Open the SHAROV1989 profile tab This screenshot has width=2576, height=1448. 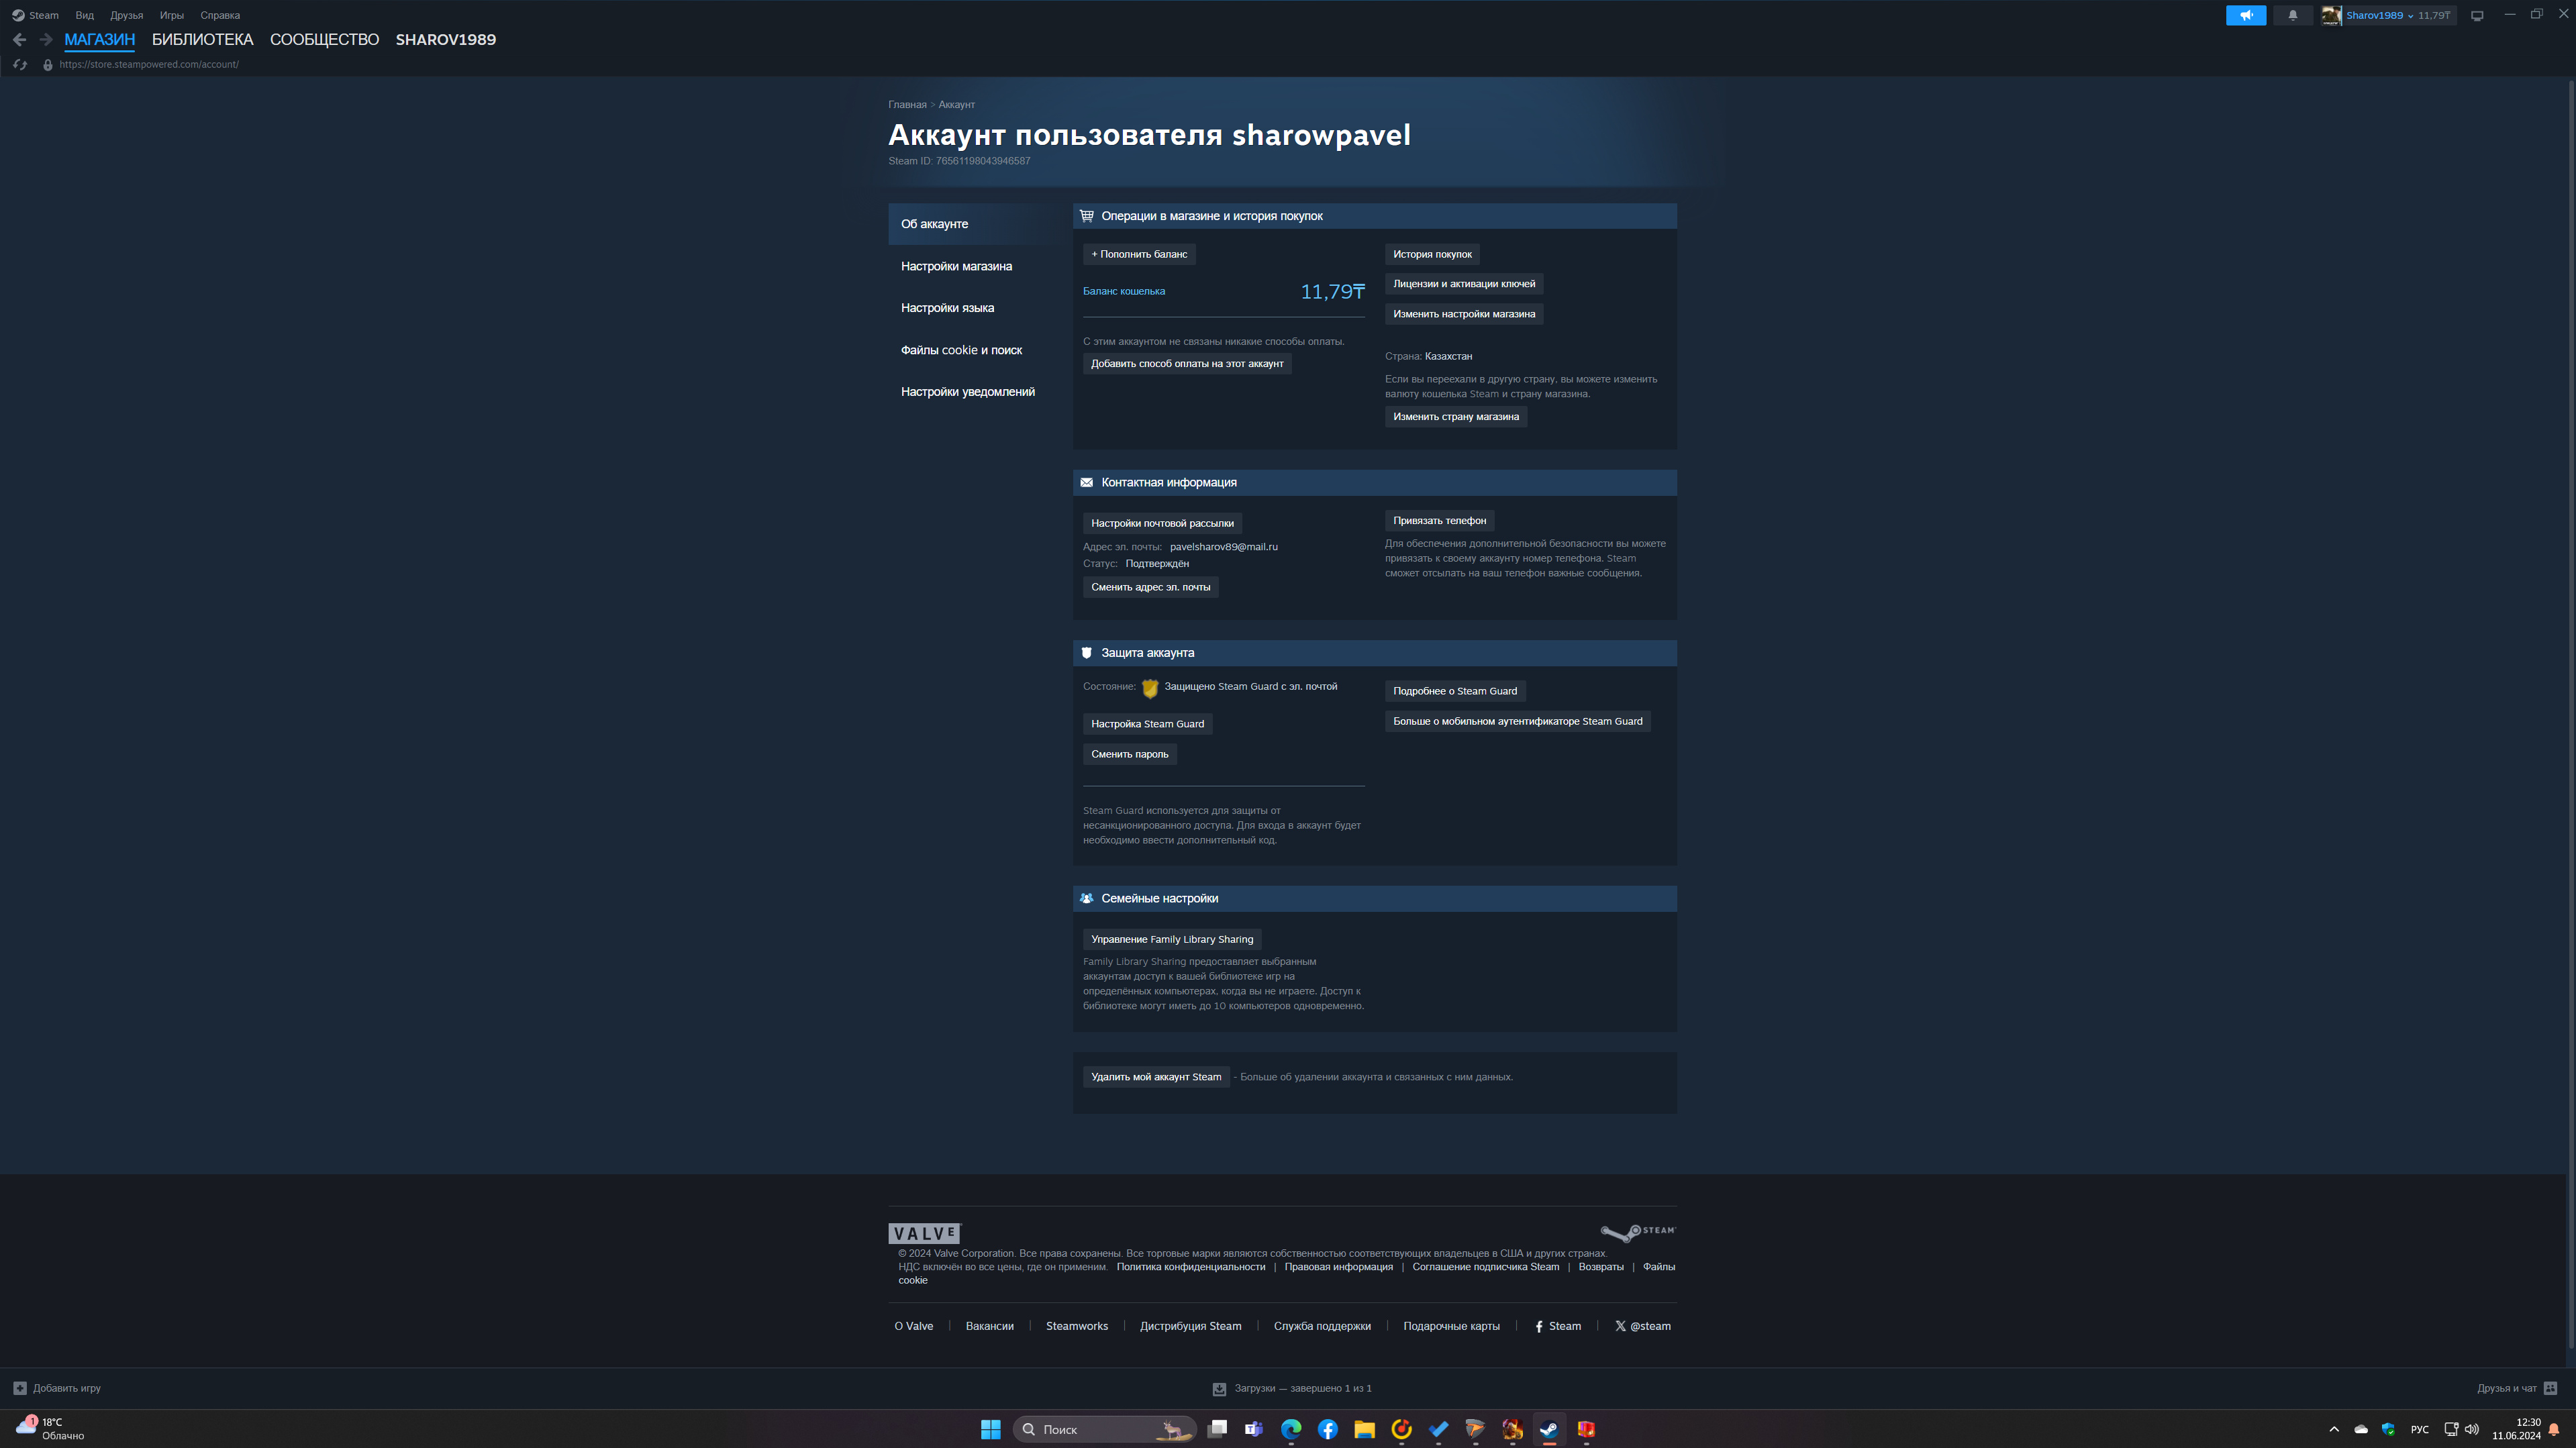[x=446, y=40]
